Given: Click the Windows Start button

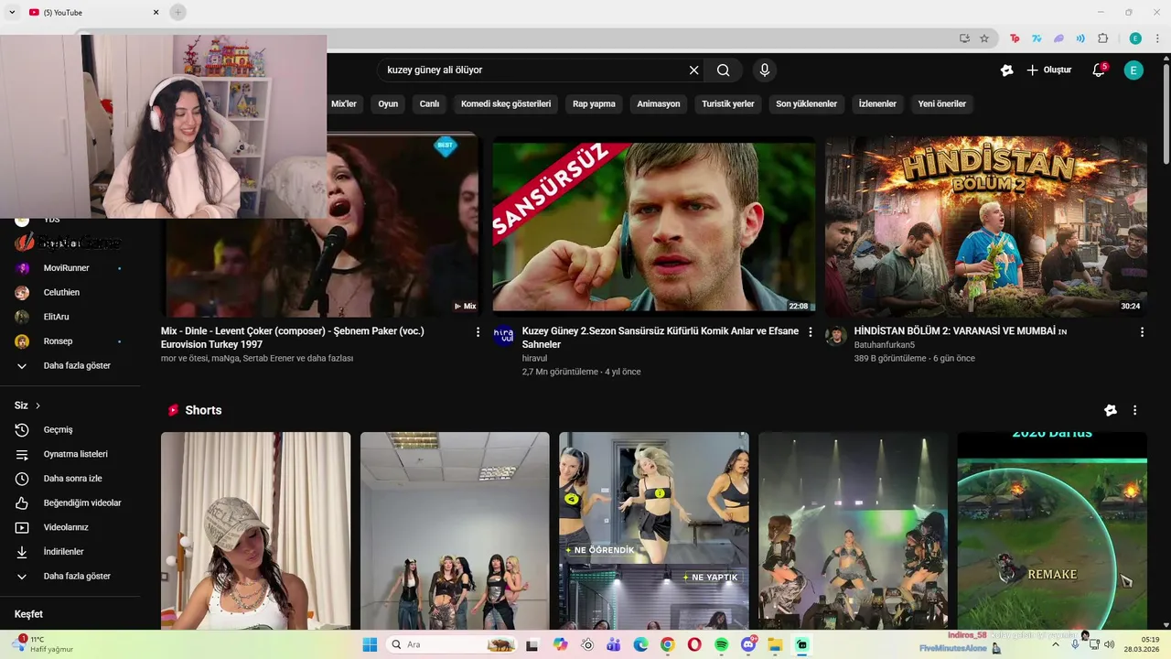Looking at the screenshot, I should point(370,644).
